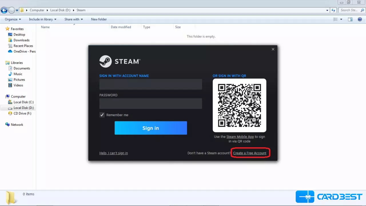Image resolution: width=366 pixels, height=206 pixels.
Task: Toggle the Remember me checkbox
Action: 102,115
